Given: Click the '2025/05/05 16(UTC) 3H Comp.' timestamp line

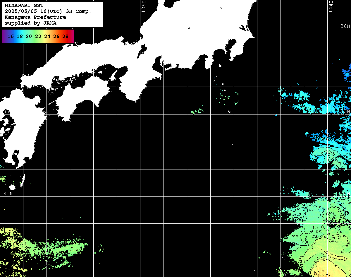Looking at the screenshot, I should (x=48, y=11).
